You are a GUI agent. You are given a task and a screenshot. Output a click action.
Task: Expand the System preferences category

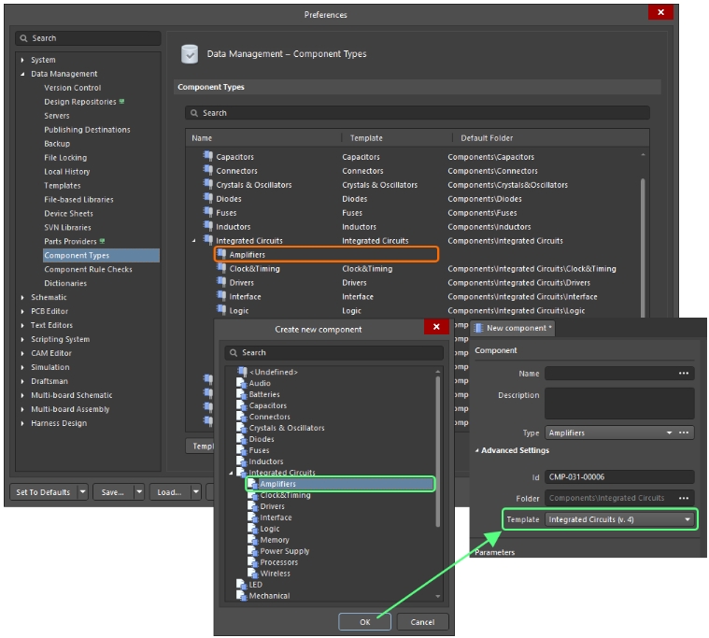pyautogui.click(x=22, y=60)
